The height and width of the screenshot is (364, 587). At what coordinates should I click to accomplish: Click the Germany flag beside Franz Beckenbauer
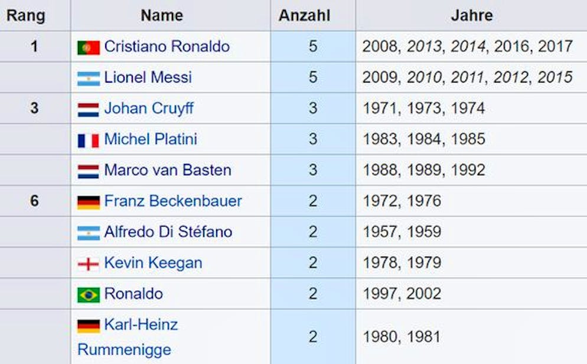pos(88,202)
